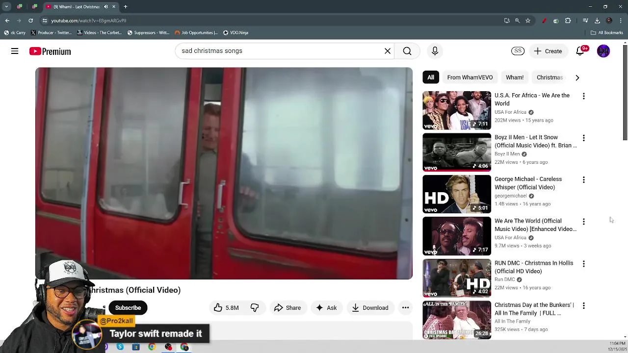Open the VDO.Ninja bookmark

235,33
